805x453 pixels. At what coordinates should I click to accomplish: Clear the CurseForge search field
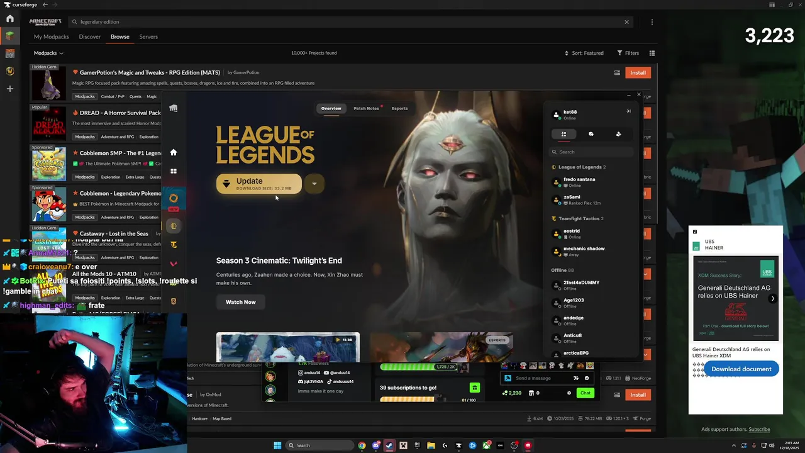626,22
